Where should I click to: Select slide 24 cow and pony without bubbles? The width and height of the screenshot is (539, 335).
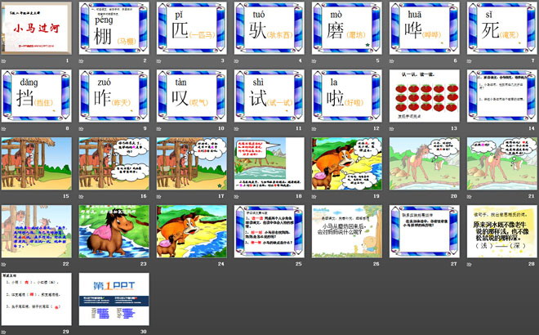(192, 231)
